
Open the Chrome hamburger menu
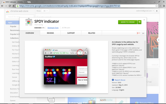164,6
